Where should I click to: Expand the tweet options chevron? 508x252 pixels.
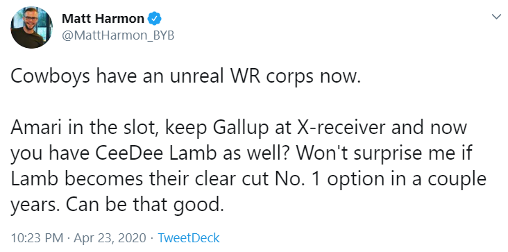pos(496,17)
